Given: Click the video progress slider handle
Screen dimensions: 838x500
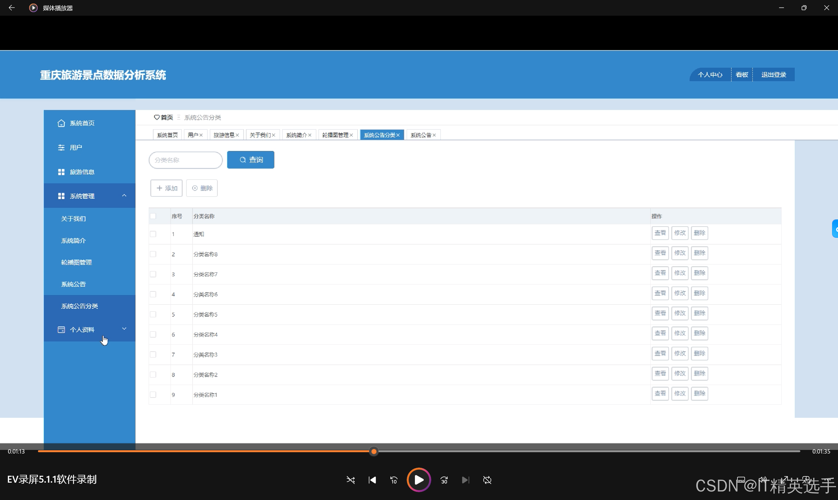Looking at the screenshot, I should (x=374, y=452).
